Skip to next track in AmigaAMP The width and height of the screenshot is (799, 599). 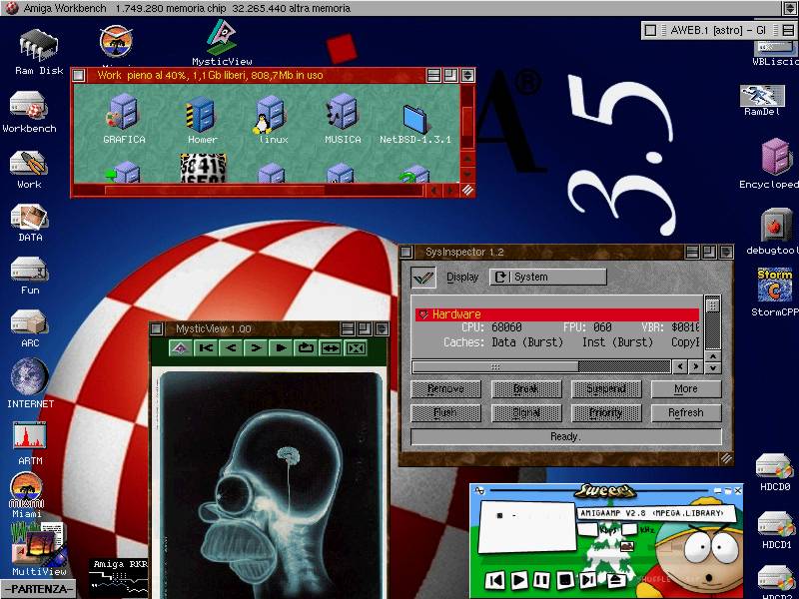tap(588, 580)
